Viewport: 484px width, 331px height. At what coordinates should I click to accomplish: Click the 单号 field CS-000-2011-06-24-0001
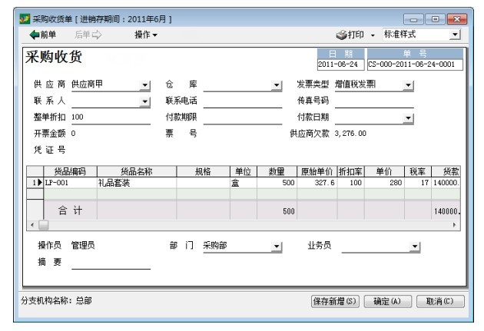pos(415,65)
